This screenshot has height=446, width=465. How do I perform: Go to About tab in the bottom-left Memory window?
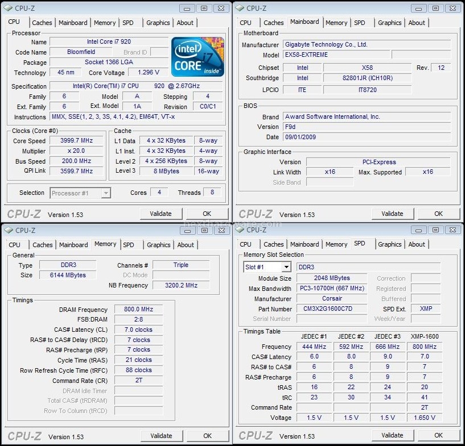point(186,245)
